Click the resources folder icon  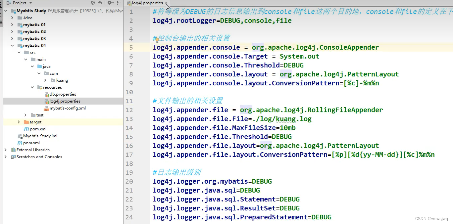click(x=40, y=87)
